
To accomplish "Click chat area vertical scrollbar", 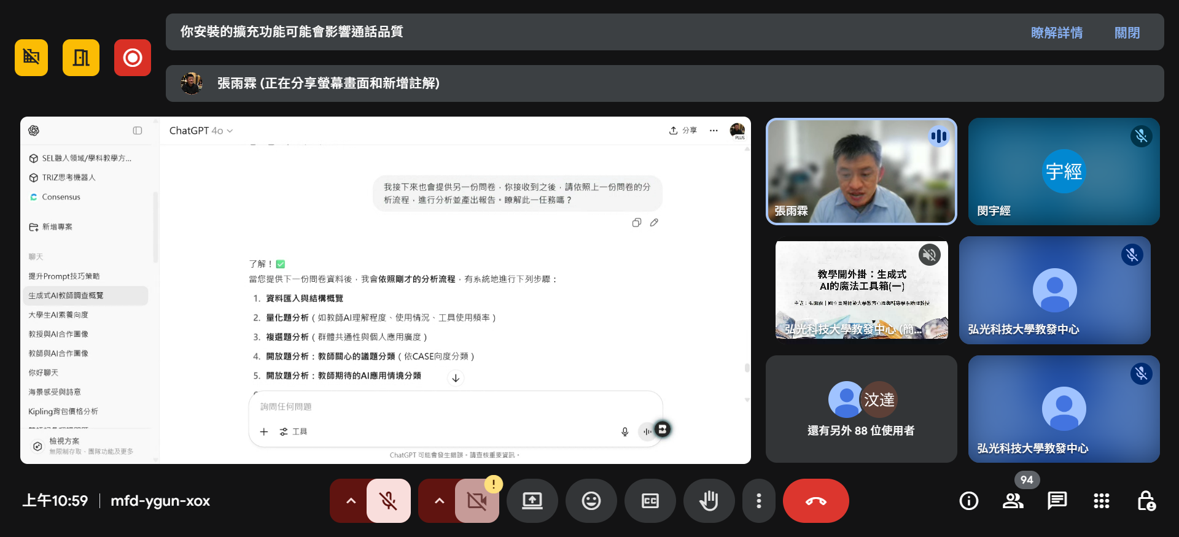I will point(747,368).
